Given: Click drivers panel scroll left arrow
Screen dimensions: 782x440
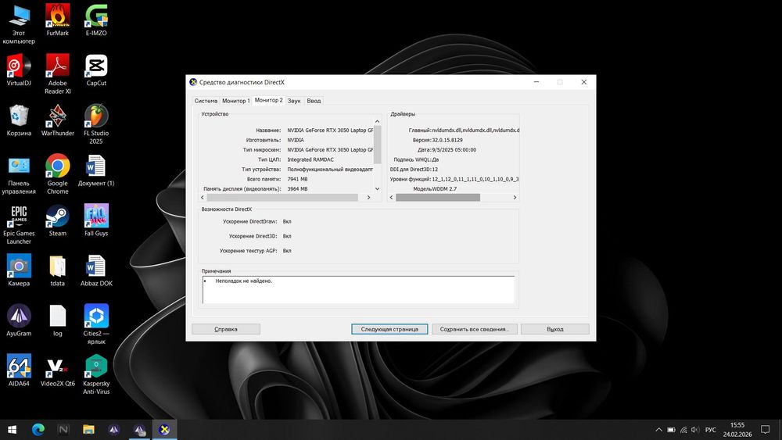Looking at the screenshot, I should pos(392,198).
